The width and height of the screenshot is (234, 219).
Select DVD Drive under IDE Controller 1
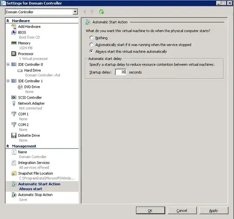[32, 87]
